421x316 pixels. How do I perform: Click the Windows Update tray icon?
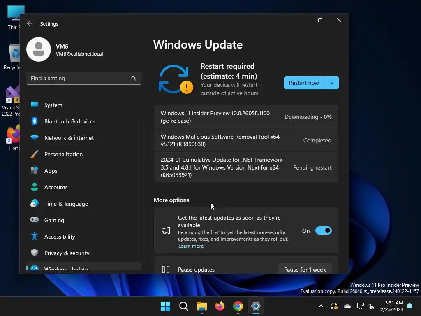(x=334, y=306)
